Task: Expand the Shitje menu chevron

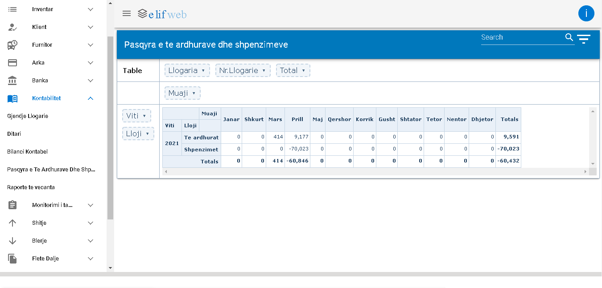Action: (91, 223)
